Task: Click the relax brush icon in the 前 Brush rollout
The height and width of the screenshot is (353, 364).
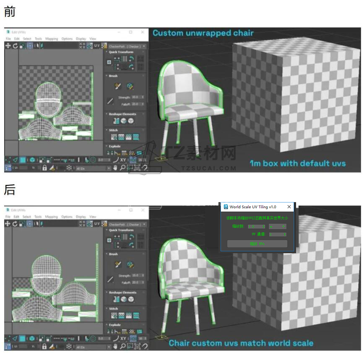Action: pos(130,86)
